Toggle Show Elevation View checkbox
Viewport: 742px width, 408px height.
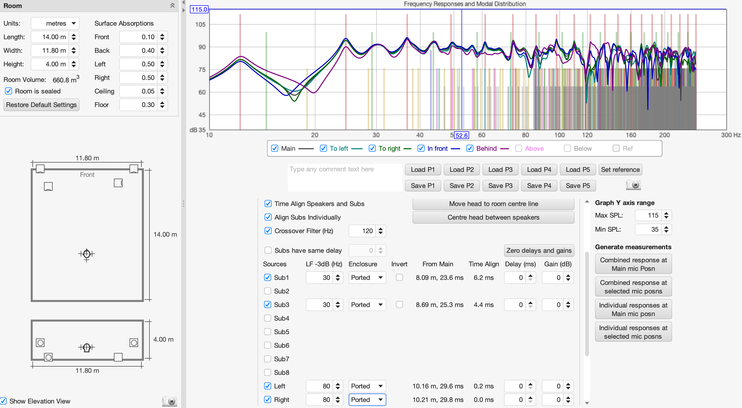coord(4,401)
